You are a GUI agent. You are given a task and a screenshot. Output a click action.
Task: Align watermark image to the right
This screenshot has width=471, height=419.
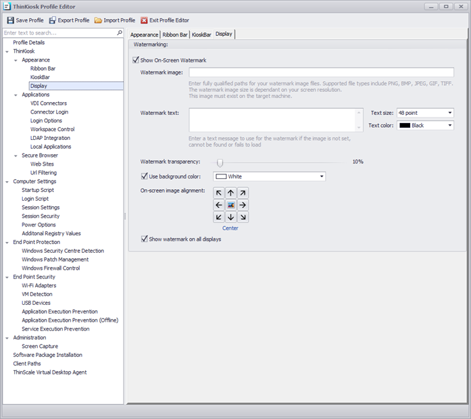[243, 205]
